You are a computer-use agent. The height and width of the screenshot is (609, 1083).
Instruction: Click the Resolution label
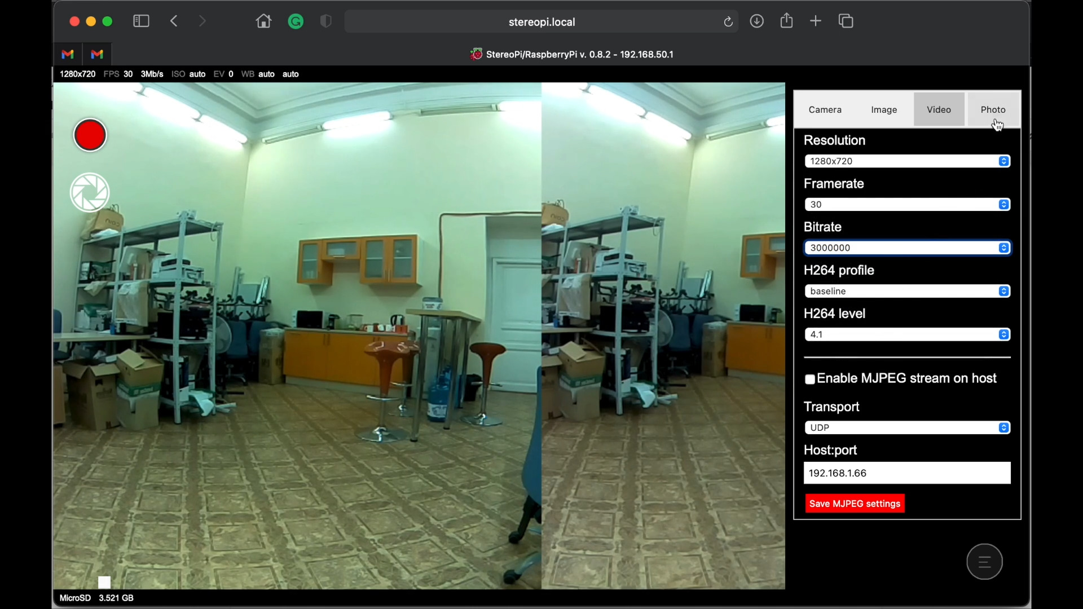834,140
